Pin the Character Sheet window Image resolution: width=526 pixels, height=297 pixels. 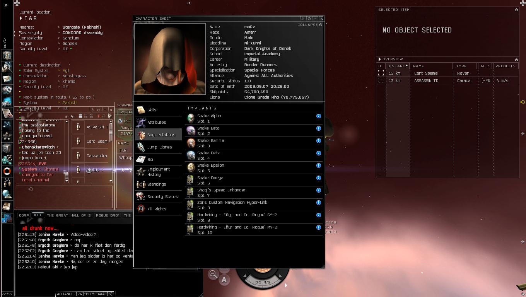click(x=309, y=19)
